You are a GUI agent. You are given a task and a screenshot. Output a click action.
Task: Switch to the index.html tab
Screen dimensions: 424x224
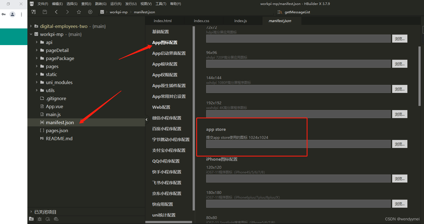tap(163, 21)
